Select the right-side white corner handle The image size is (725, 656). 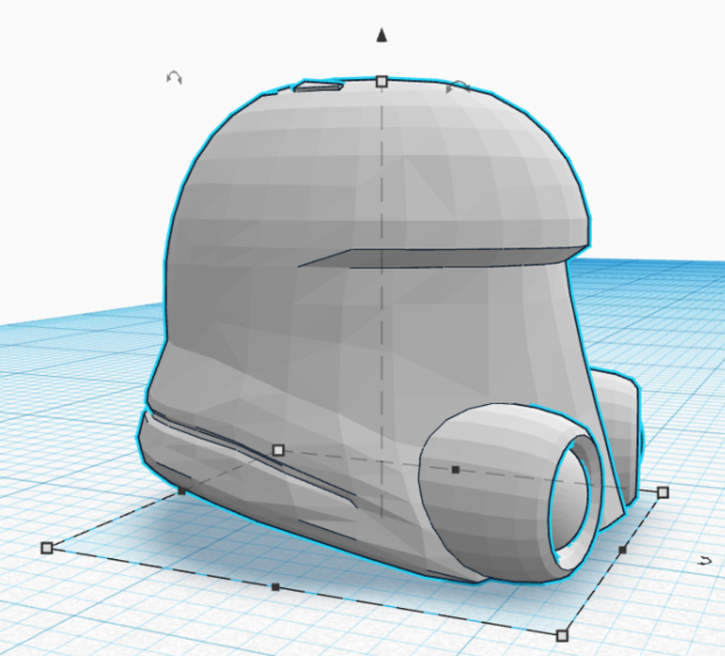[662, 492]
